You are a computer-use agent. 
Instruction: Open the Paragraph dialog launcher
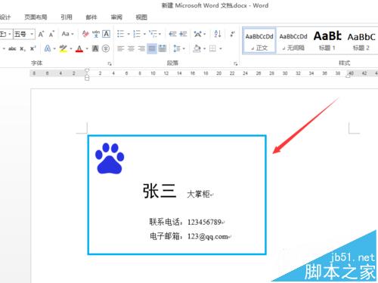[x=235, y=63]
